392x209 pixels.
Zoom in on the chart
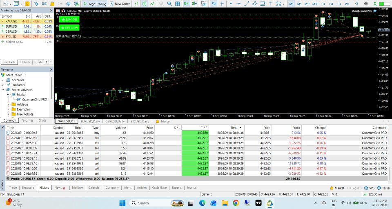pyautogui.click(x=161, y=4)
